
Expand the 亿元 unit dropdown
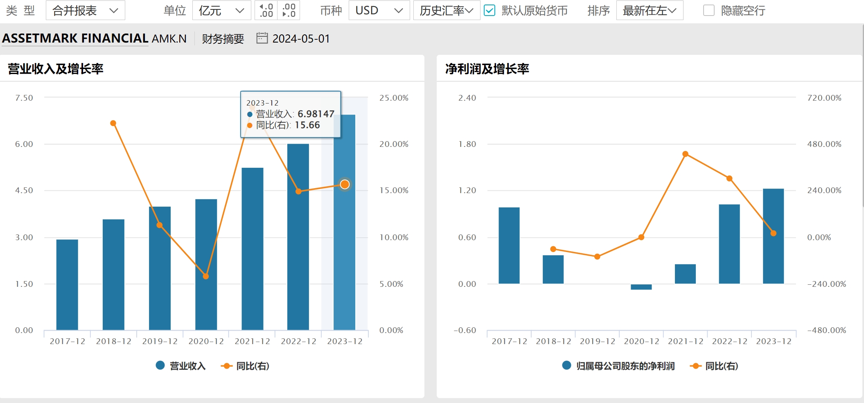click(221, 10)
